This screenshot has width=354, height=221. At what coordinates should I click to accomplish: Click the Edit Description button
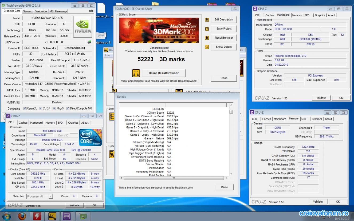[x=224, y=19]
